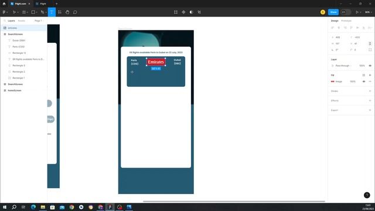Open Move tool dropdown arrow

(x=18, y=12)
